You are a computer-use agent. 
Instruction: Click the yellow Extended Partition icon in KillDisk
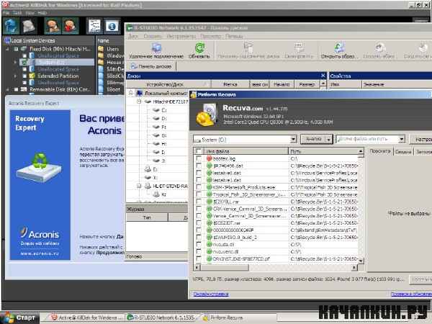[32, 76]
